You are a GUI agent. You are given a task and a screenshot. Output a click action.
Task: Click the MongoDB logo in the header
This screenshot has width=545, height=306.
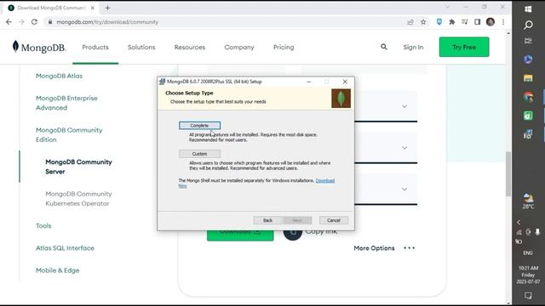[38, 47]
